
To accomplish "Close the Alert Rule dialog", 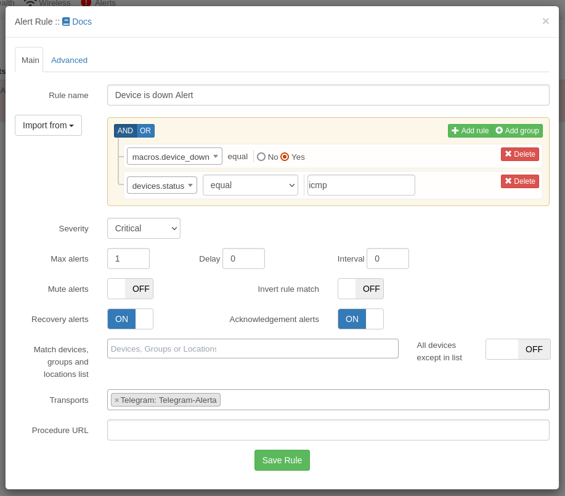I will pos(545,22).
